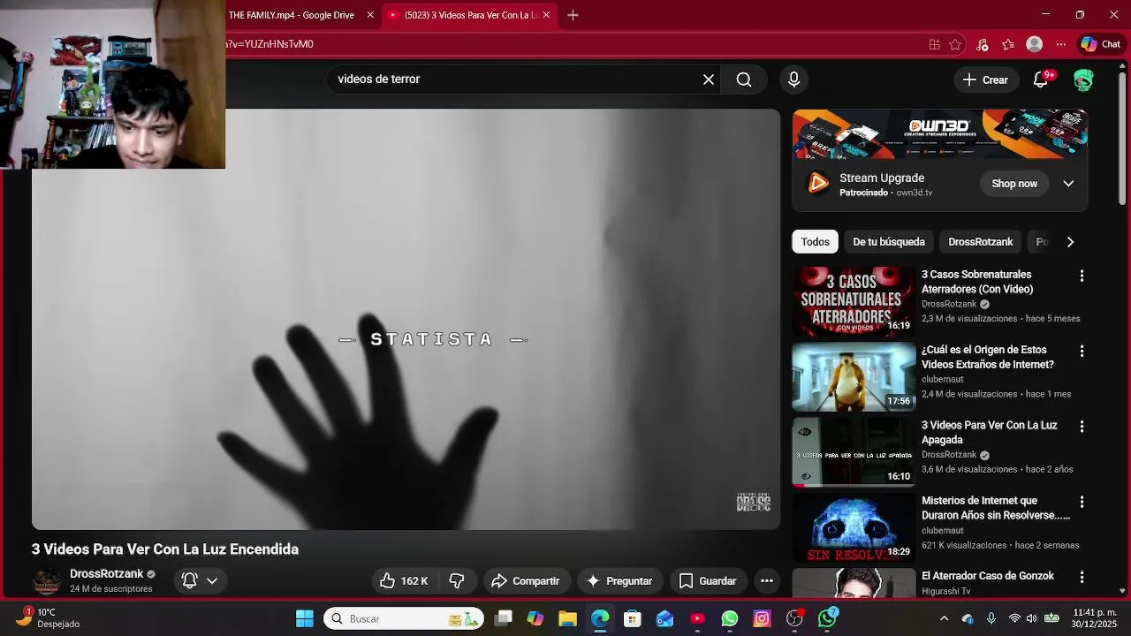1131x636 pixels.
Task: Open options for Misterios de Internet video
Action: pos(1082,502)
